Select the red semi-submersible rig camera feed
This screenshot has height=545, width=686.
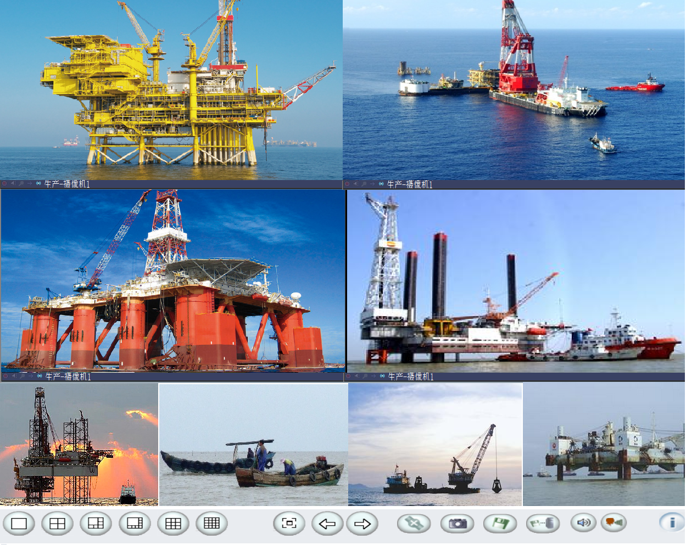pyautogui.click(x=172, y=280)
